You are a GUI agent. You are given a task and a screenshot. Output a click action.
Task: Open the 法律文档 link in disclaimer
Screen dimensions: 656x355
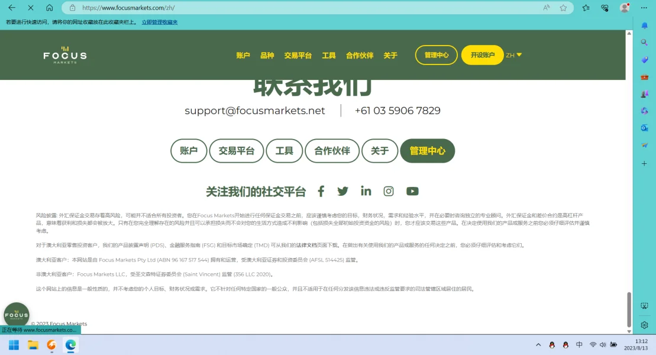pyautogui.click(x=306, y=246)
